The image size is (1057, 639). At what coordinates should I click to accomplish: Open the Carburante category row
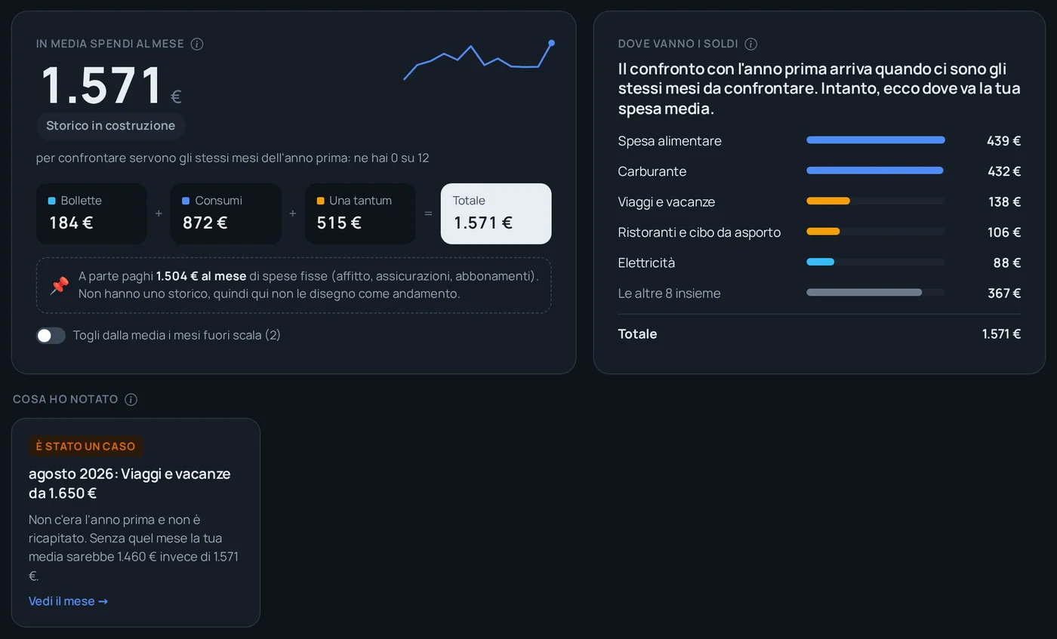[819, 171]
